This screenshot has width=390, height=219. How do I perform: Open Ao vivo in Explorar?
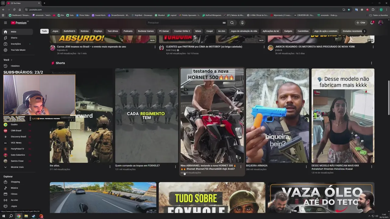pyautogui.click(x=17, y=200)
